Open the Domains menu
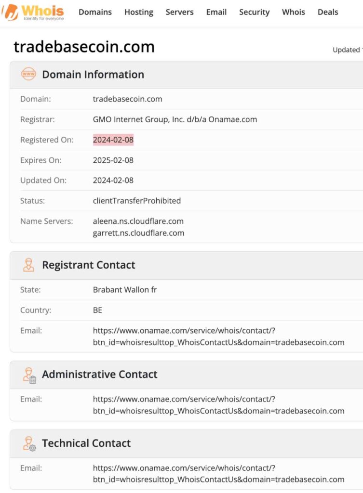This screenshot has height=493, width=363. coord(95,12)
